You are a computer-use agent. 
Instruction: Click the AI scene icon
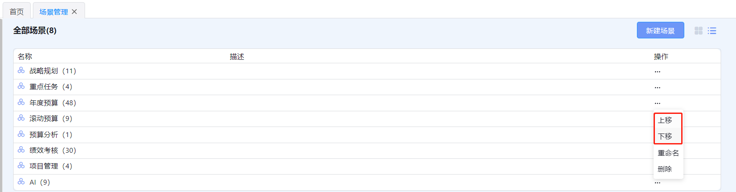click(21, 182)
